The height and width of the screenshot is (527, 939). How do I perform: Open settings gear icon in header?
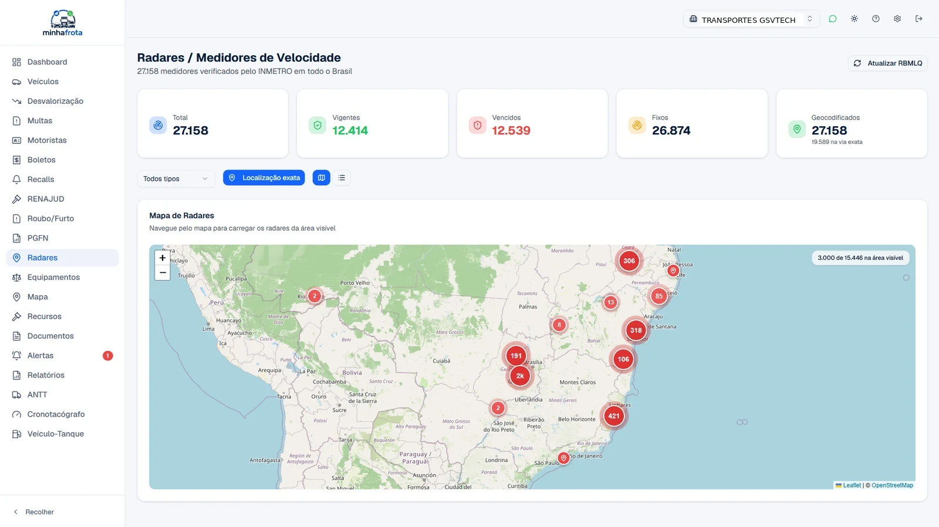pos(897,19)
